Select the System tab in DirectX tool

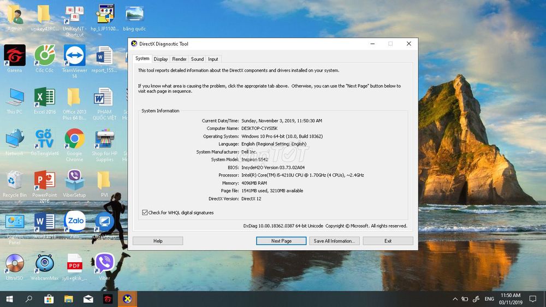click(x=143, y=58)
